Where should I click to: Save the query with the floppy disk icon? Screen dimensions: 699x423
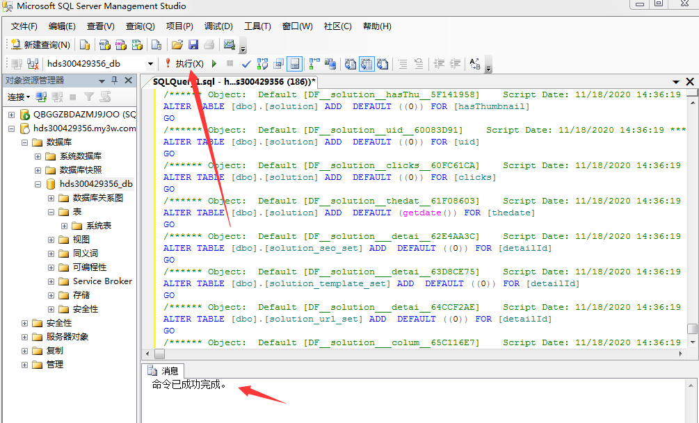click(193, 44)
